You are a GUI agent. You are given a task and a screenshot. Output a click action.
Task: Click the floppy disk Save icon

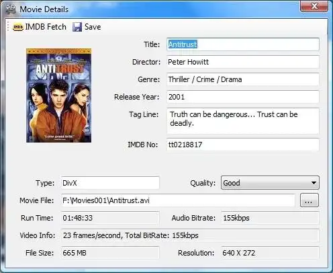77,27
